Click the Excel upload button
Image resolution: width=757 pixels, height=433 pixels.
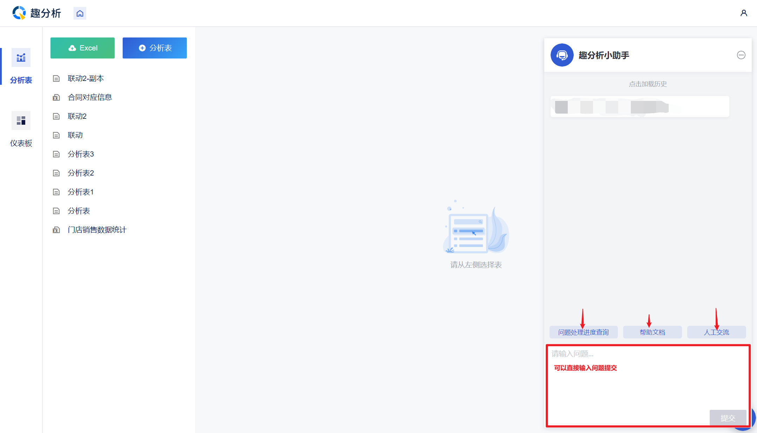[x=82, y=48]
